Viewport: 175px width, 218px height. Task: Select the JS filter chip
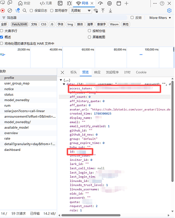tap(52, 24)
